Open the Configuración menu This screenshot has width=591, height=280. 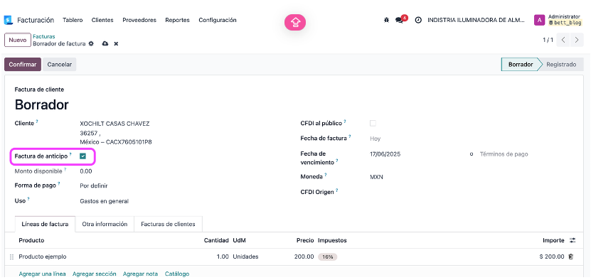[218, 20]
